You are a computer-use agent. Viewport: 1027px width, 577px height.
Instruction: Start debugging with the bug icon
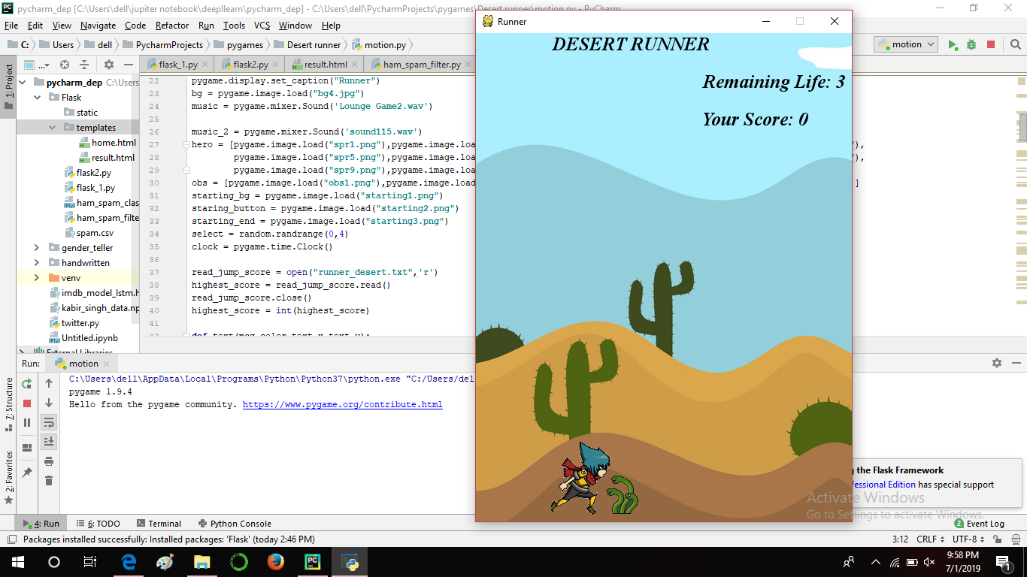click(x=971, y=44)
